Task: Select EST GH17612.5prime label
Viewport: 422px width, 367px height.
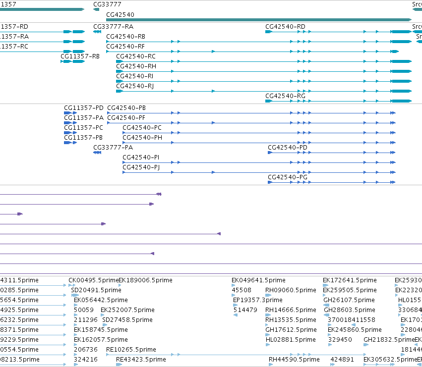Action: click(291, 330)
